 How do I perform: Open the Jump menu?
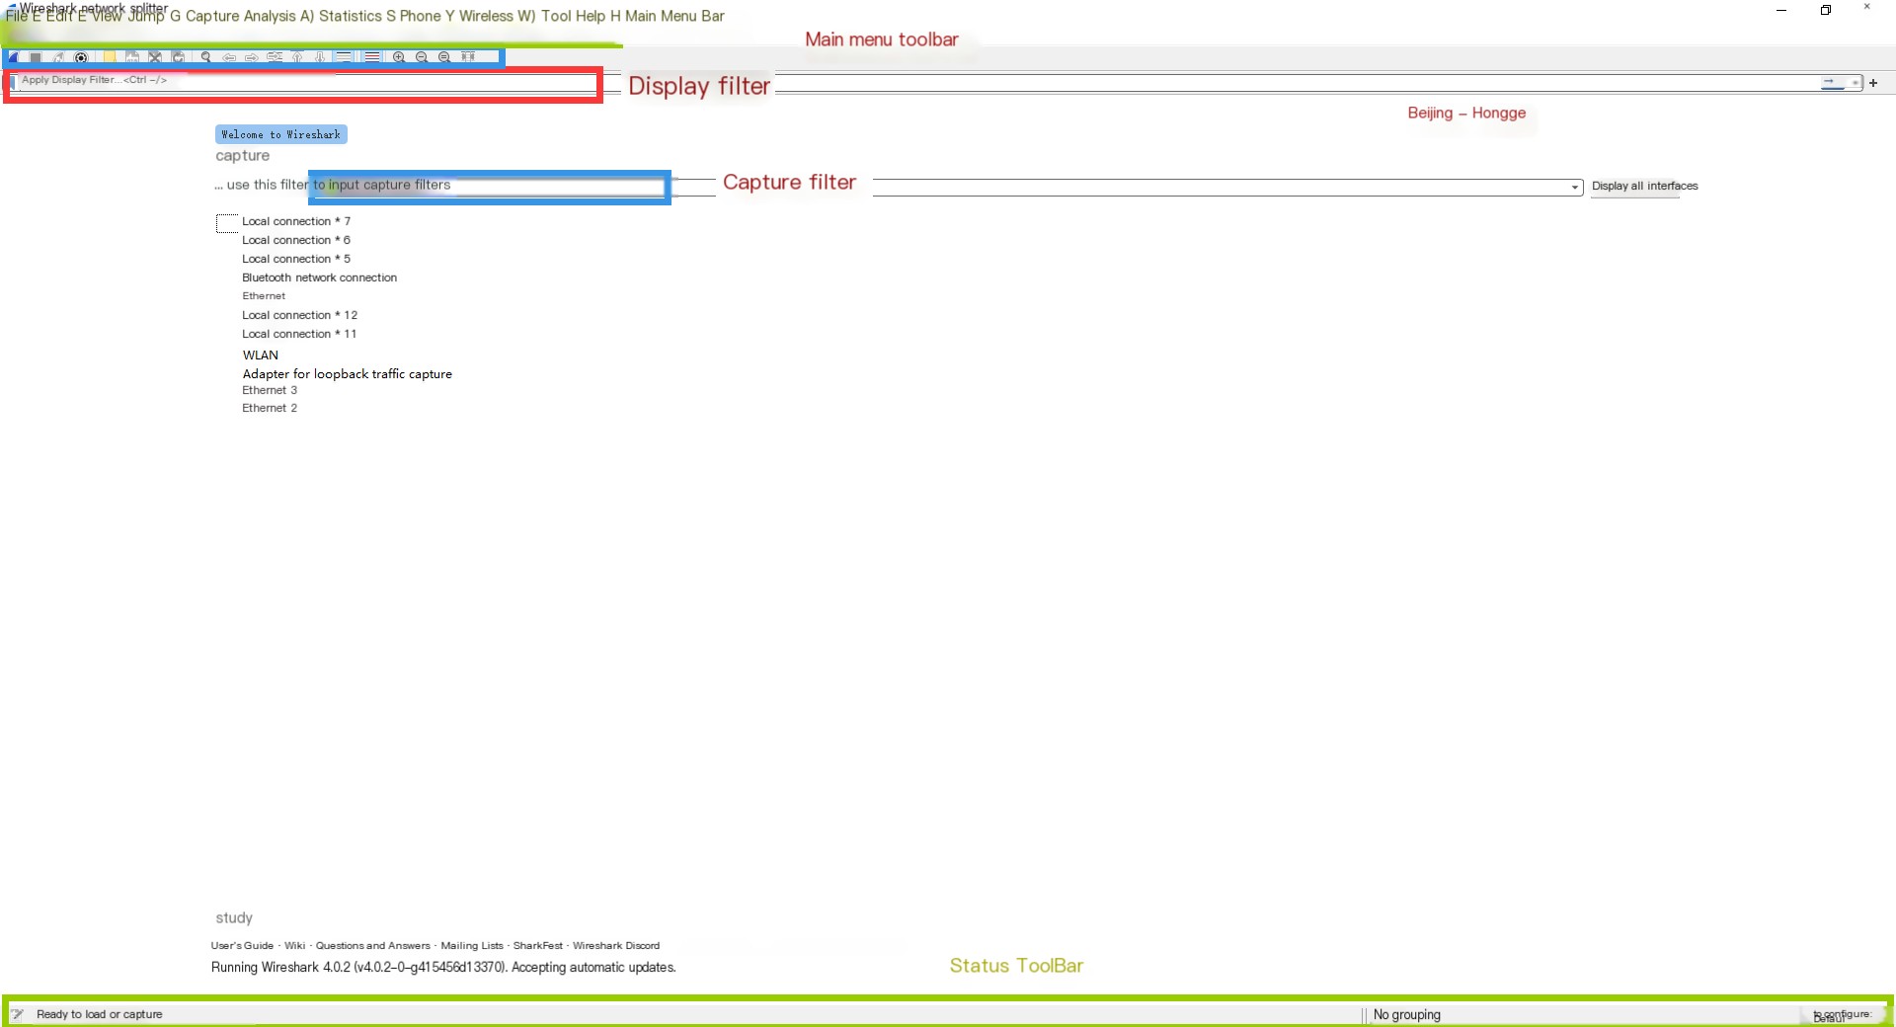146,17
